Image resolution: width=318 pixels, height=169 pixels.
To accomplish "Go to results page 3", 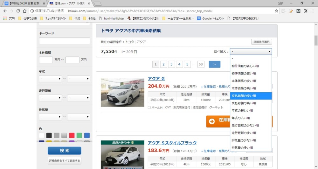I will [x=171, y=64].
